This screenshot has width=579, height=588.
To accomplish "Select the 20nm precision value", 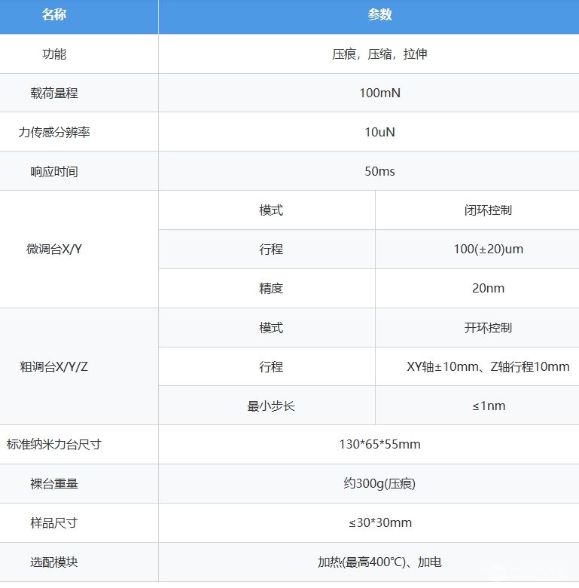I will coord(488,288).
